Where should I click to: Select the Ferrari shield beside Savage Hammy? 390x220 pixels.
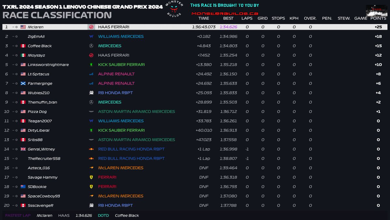(x=91, y=177)
